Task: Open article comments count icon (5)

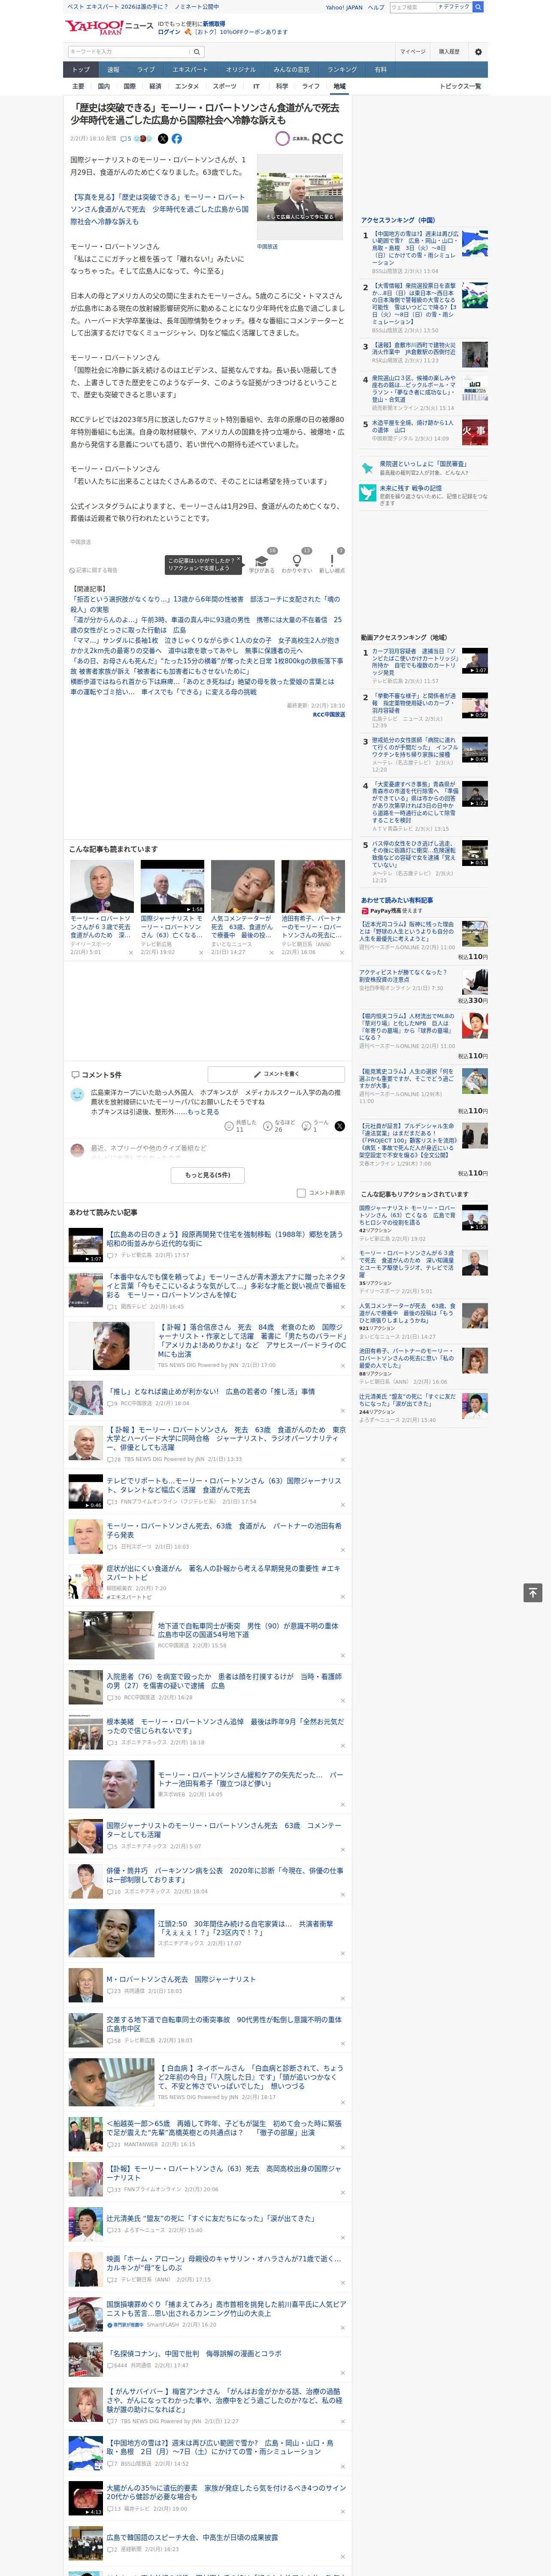Action: click(x=126, y=139)
